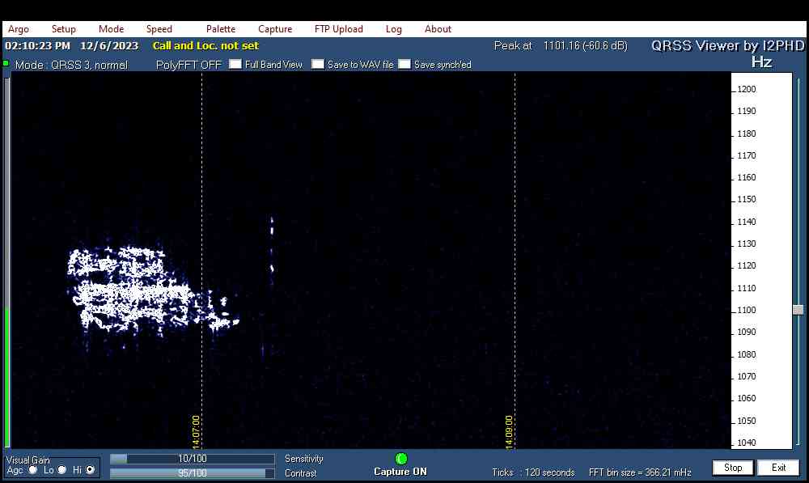Click the Mode: QRSS 3, normal text
Viewport: 809px width, 483px height.
[x=71, y=65]
